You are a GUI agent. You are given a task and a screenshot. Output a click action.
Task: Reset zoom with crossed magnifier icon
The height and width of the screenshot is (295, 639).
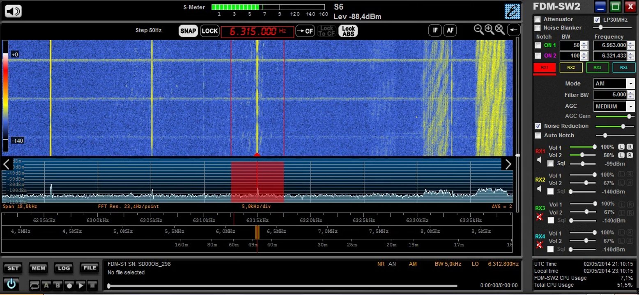pyautogui.click(x=500, y=29)
